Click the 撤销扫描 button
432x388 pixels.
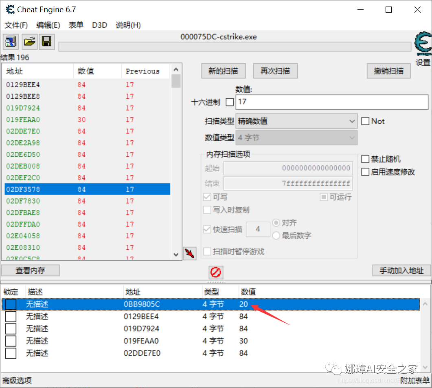click(x=388, y=71)
